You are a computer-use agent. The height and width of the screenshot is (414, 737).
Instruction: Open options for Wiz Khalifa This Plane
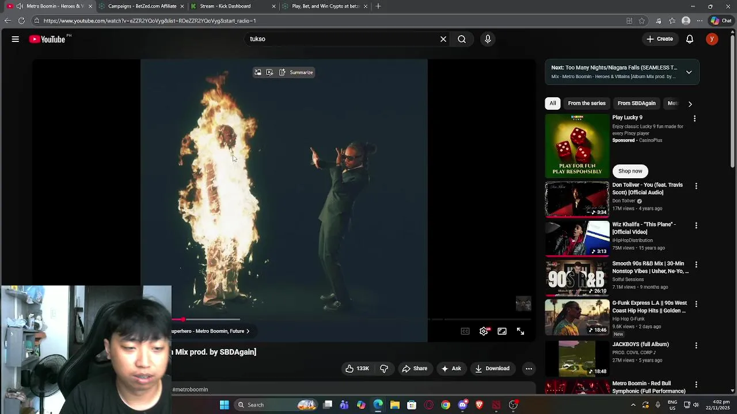point(696,225)
